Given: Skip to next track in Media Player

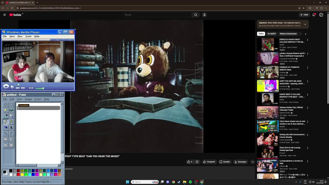Looking at the screenshot, I should [x=23, y=88].
